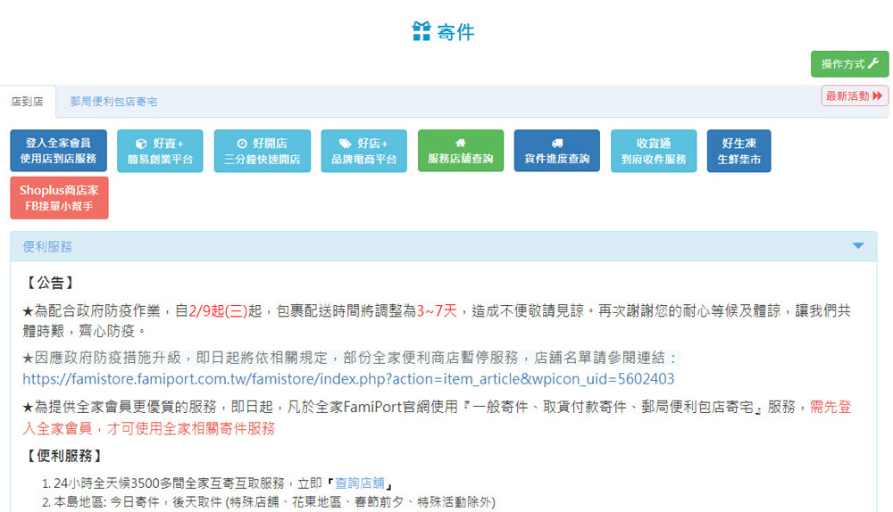Open 服務店鋪查詢 green button

[x=461, y=151]
